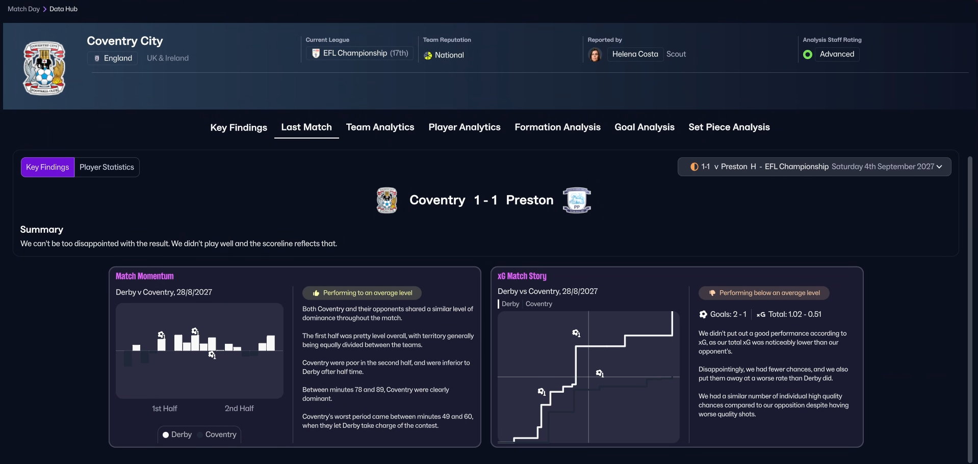Select the Last Match tab
This screenshot has height=464, width=978.
(306, 127)
